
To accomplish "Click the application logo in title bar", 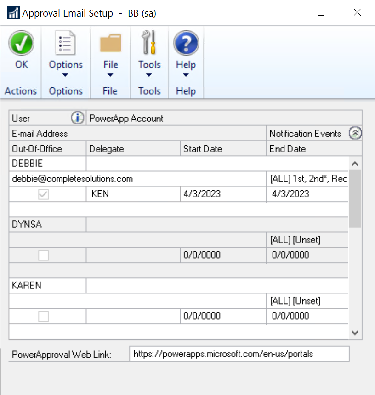I will click(x=13, y=12).
